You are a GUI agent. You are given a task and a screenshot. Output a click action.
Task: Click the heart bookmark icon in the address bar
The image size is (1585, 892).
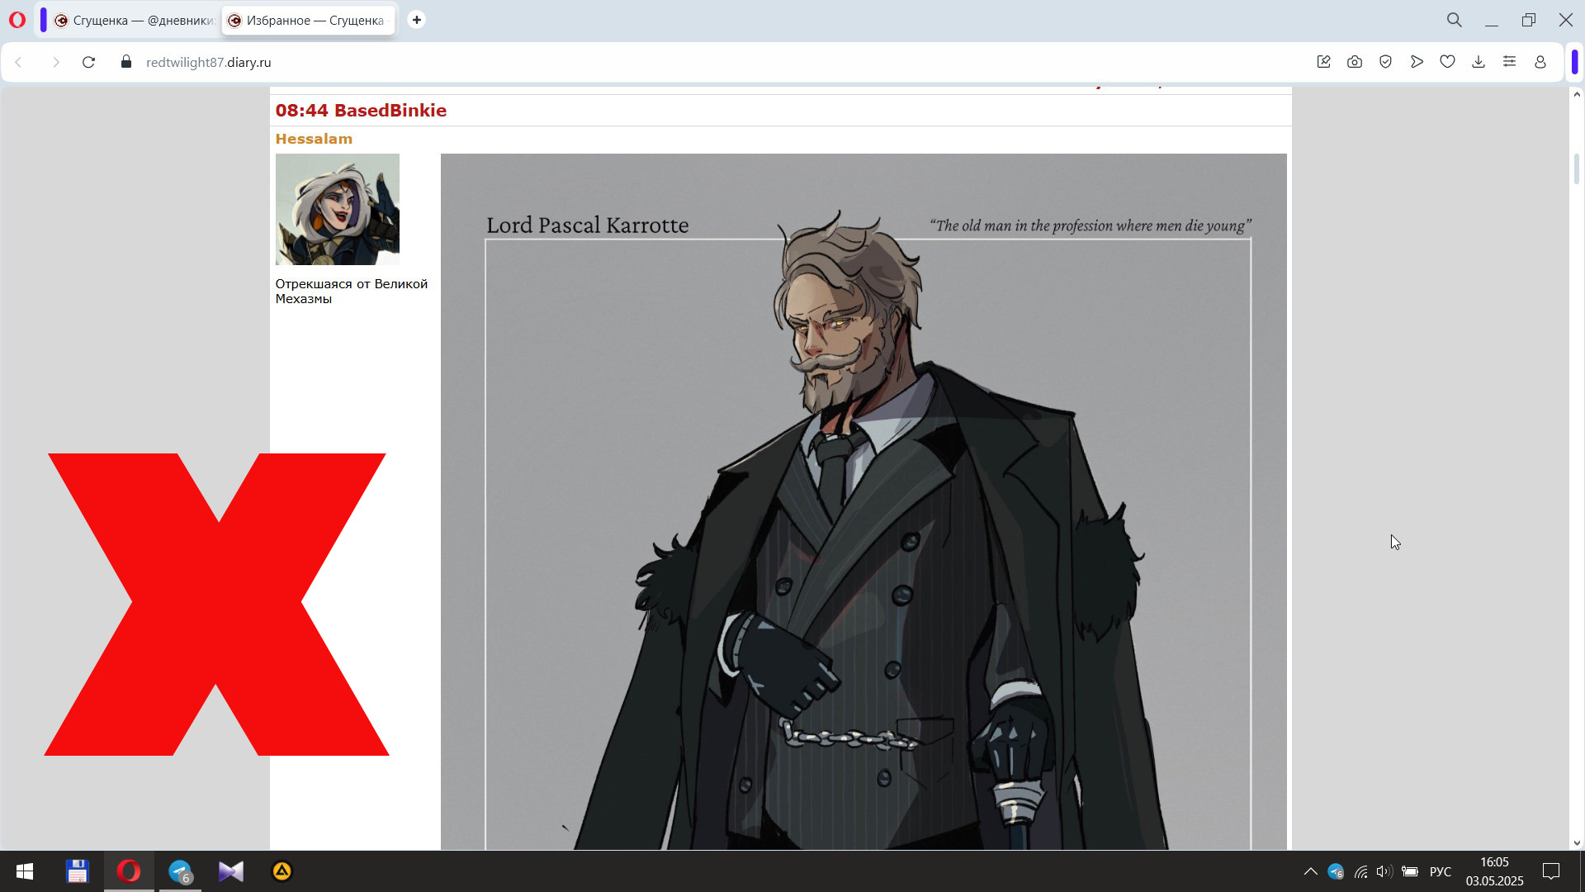tap(1447, 62)
